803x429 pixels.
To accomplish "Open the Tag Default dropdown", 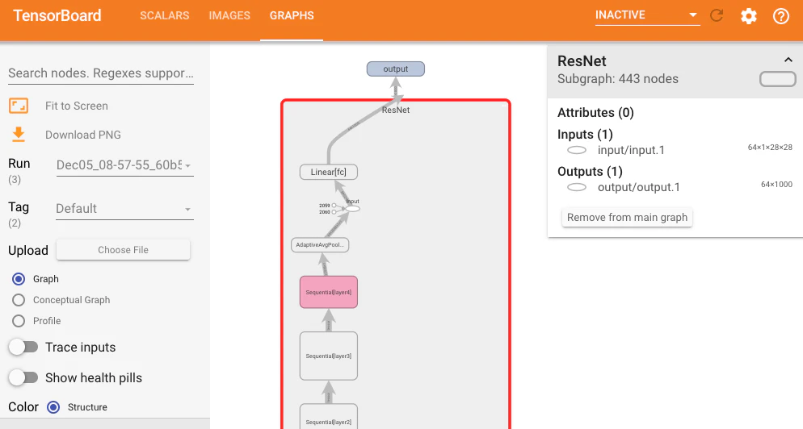I will click(124, 209).
